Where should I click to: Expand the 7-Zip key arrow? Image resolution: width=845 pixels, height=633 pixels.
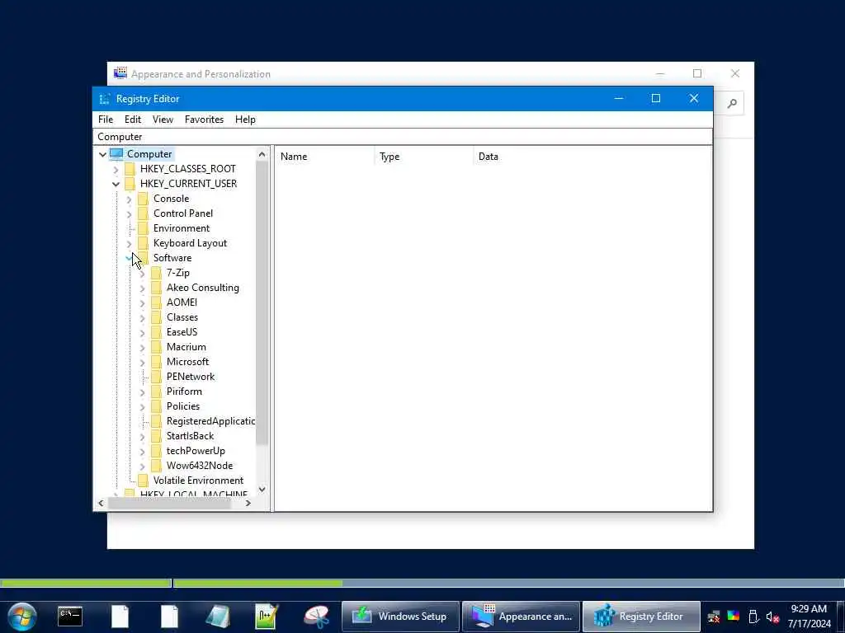[x=142, y=274]
